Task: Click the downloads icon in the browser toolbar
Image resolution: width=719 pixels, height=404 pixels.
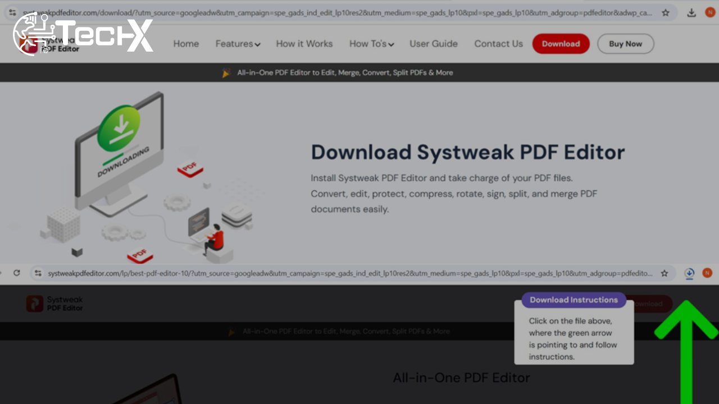Action: (x=691, y=12)
